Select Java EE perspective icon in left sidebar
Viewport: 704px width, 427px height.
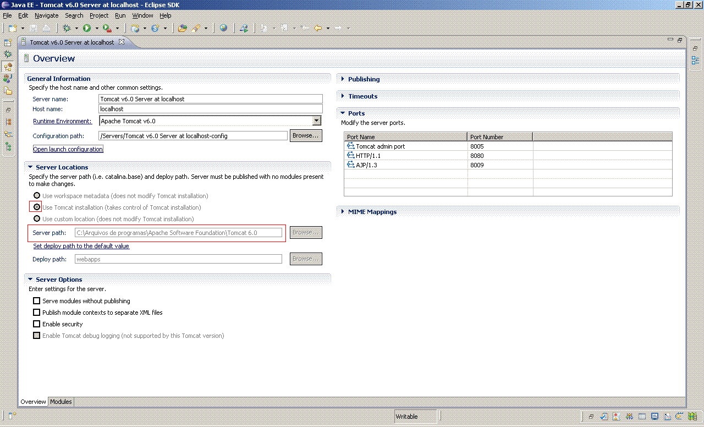click(x=8, y=67)
